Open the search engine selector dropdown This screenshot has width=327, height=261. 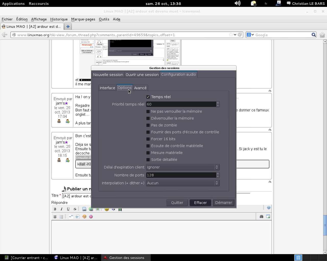(250, 35)
